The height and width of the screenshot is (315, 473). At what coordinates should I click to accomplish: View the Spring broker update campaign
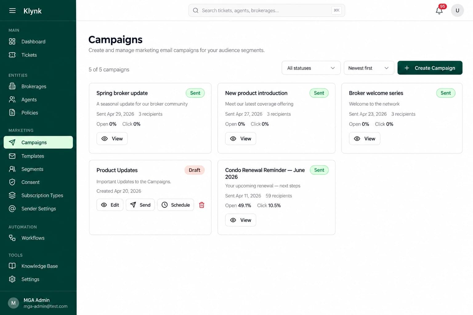[x=112, y=139]
